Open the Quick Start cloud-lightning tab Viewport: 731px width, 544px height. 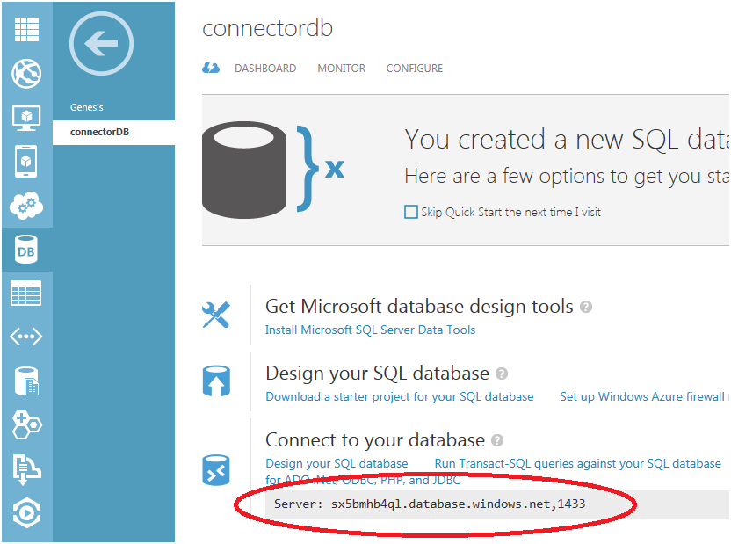(x=211, y=68)
